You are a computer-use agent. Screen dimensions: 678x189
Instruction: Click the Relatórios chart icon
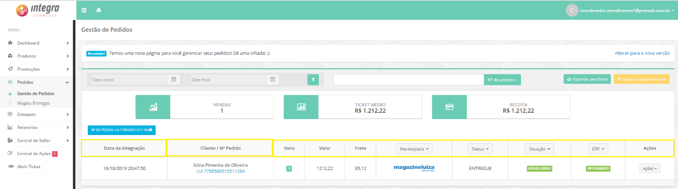pyautogui.click(x=10, y=127)
